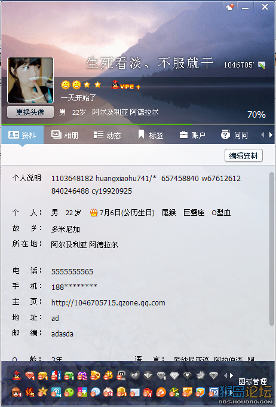Open the 问问 question tab

tap(234, 134)
